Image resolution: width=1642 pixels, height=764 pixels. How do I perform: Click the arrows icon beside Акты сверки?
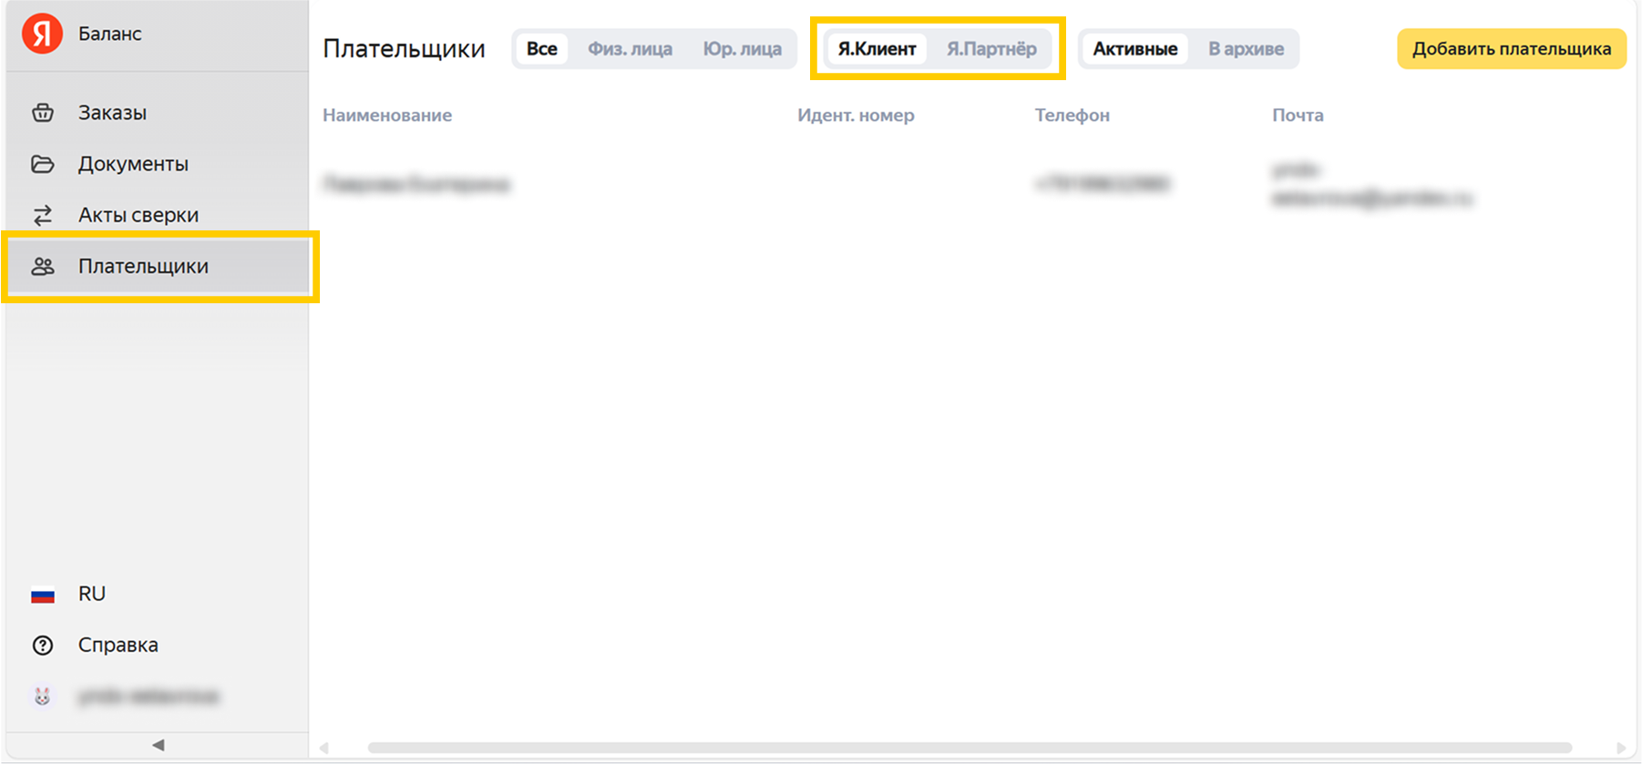point(43,215)
